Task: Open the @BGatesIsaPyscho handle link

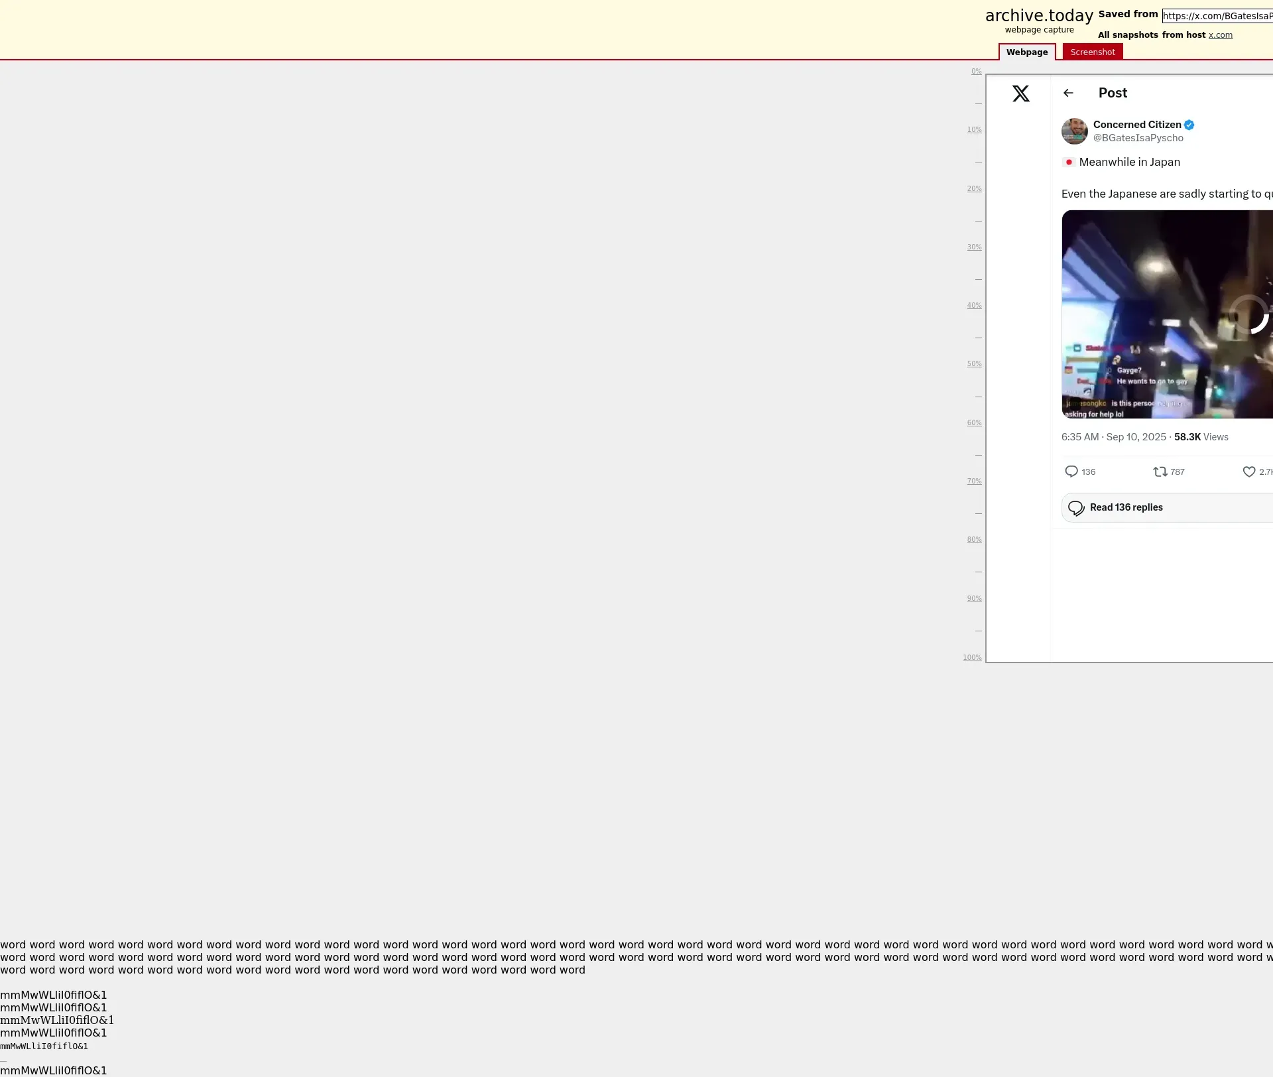Action: tap(1138, 138)
